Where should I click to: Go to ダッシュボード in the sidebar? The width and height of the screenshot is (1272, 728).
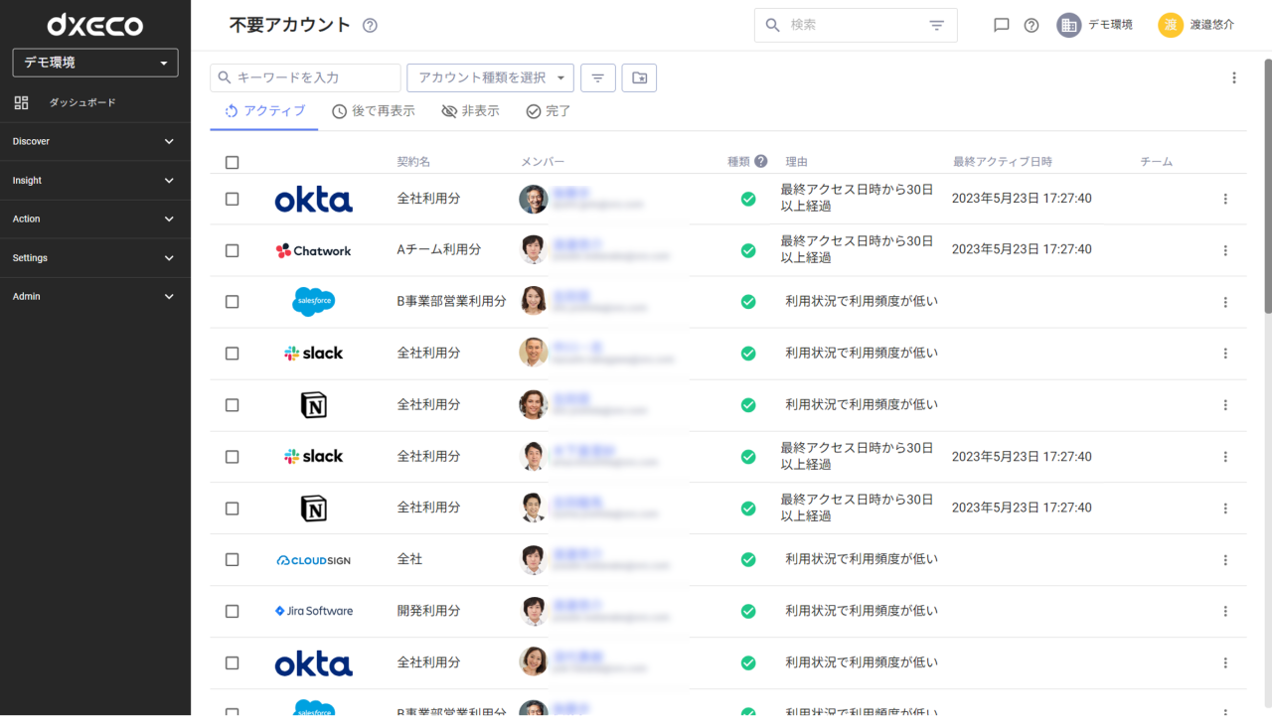point(82,102)
